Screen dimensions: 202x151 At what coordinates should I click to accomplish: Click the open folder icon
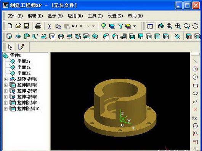[18, 26]
